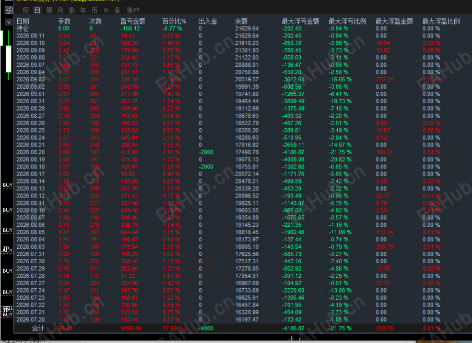The height and width of the screenshot is (343, 472).
Task: Click total profit 9398.49
Action: click(131, 328)
